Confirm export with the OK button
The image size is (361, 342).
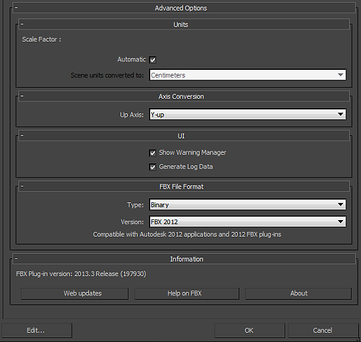(250, 331)
